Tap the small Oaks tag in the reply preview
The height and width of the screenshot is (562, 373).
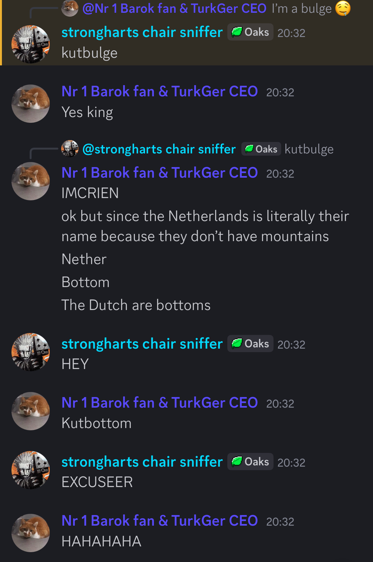(261, 149)
